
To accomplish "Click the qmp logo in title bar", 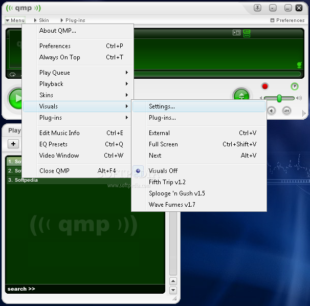I will point(24,8).
